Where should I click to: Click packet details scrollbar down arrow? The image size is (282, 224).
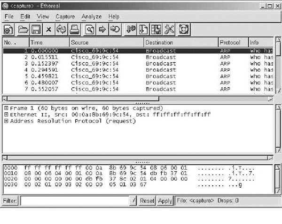click(x=278, y=149)
